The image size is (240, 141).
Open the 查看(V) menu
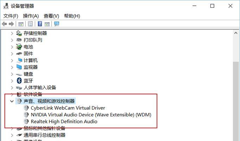[51, 16]
